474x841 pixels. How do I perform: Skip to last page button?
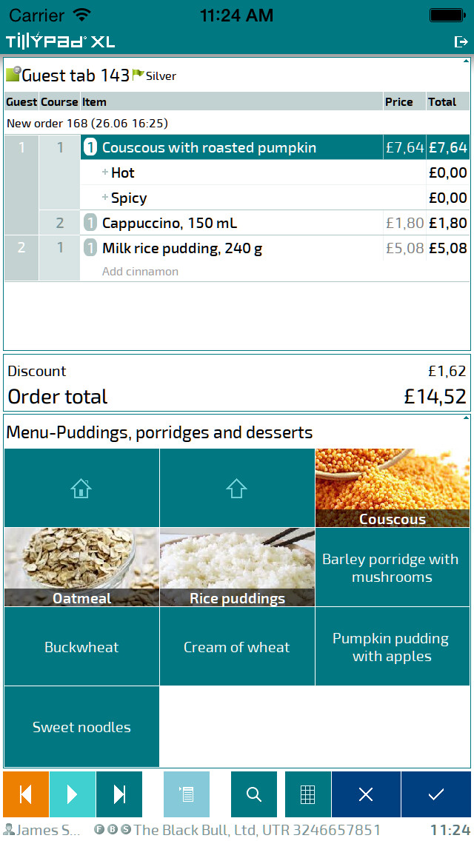[119, 794]
